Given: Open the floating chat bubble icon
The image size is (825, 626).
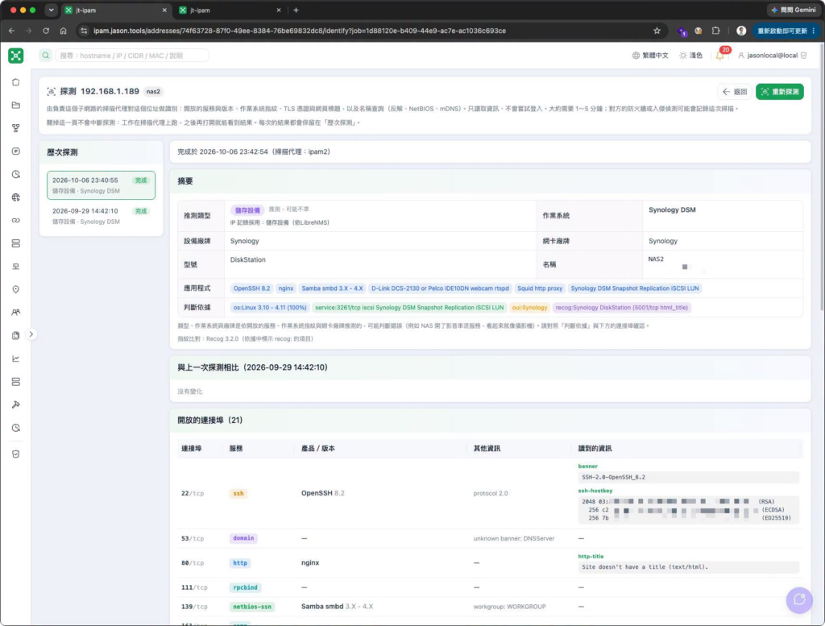Looking at the screenshot, I should pos(799,599).
